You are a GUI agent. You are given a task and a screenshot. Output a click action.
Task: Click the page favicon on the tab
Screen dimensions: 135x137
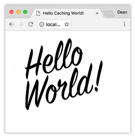point(38,13)
